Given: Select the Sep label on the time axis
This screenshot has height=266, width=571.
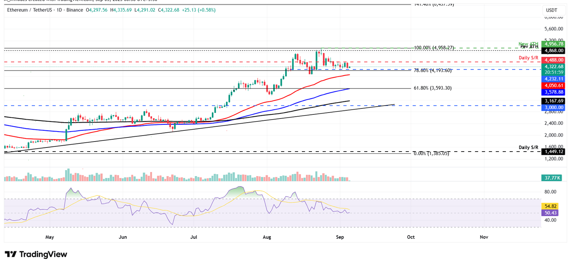Looking at the screenshot, I should (x=340, y=237).
